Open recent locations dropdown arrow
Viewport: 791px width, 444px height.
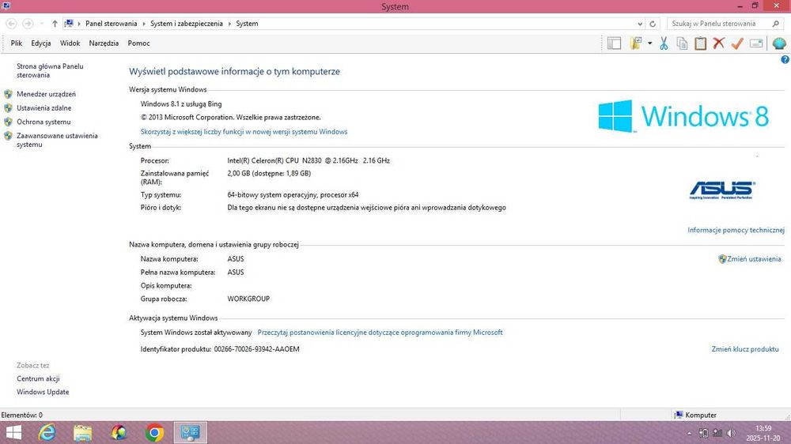coord(41,24)
